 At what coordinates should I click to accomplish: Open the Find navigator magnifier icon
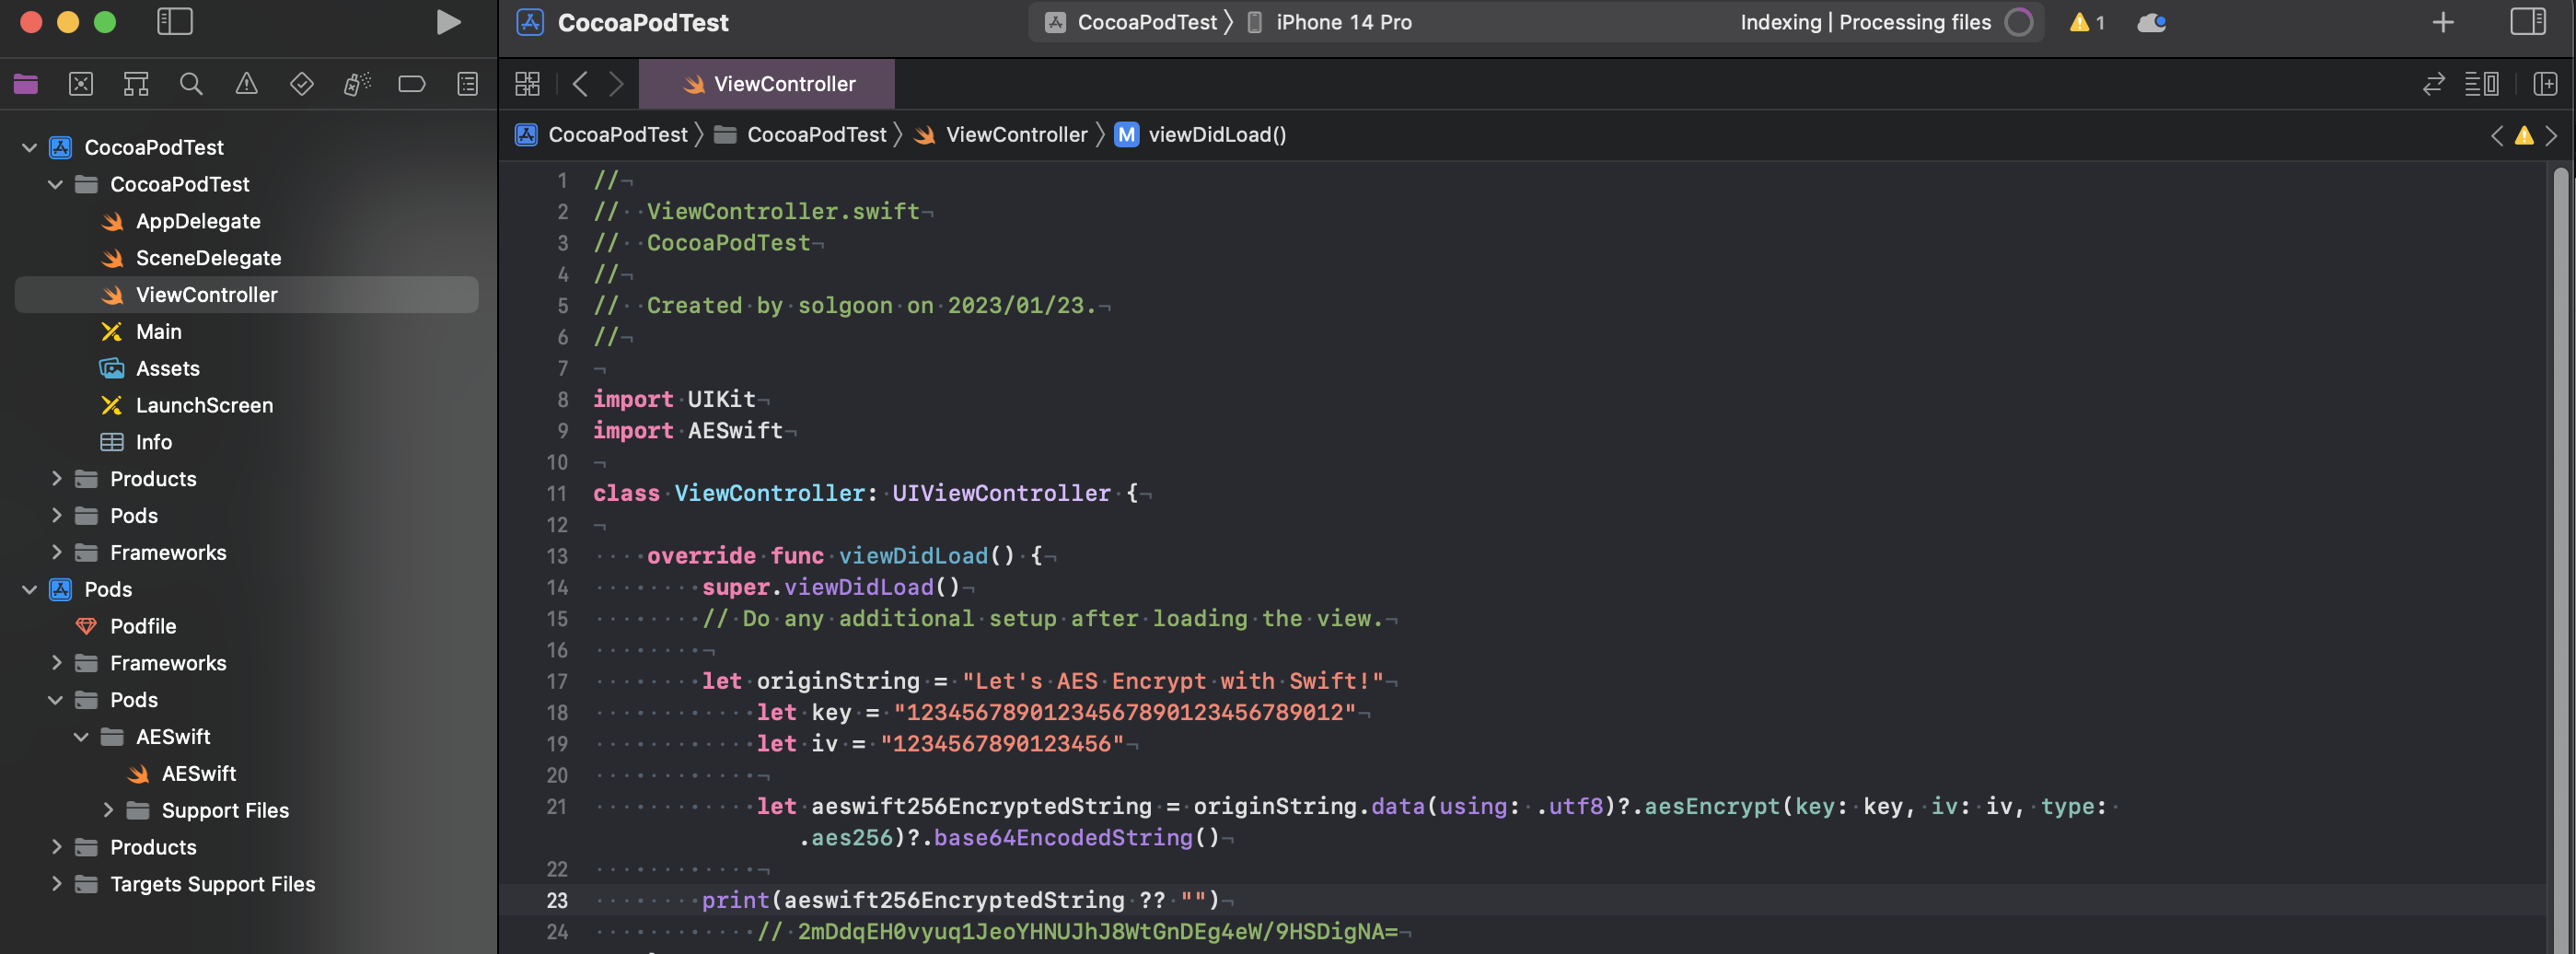click(191, 84)
